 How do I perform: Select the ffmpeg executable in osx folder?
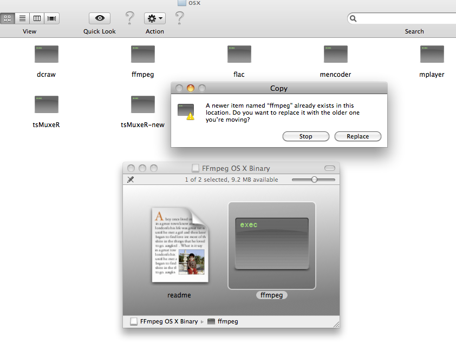tap(143, 54)
